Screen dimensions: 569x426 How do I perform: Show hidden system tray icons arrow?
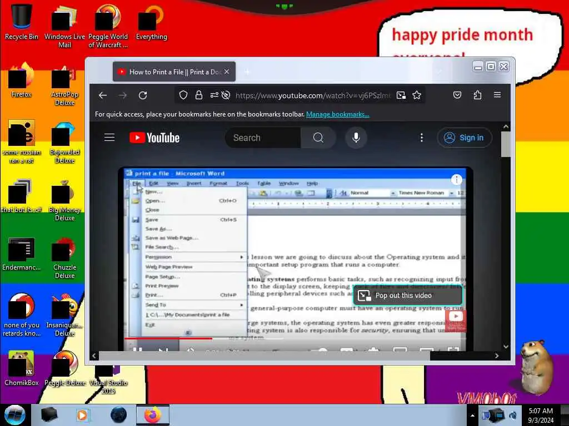click(472, 415)
